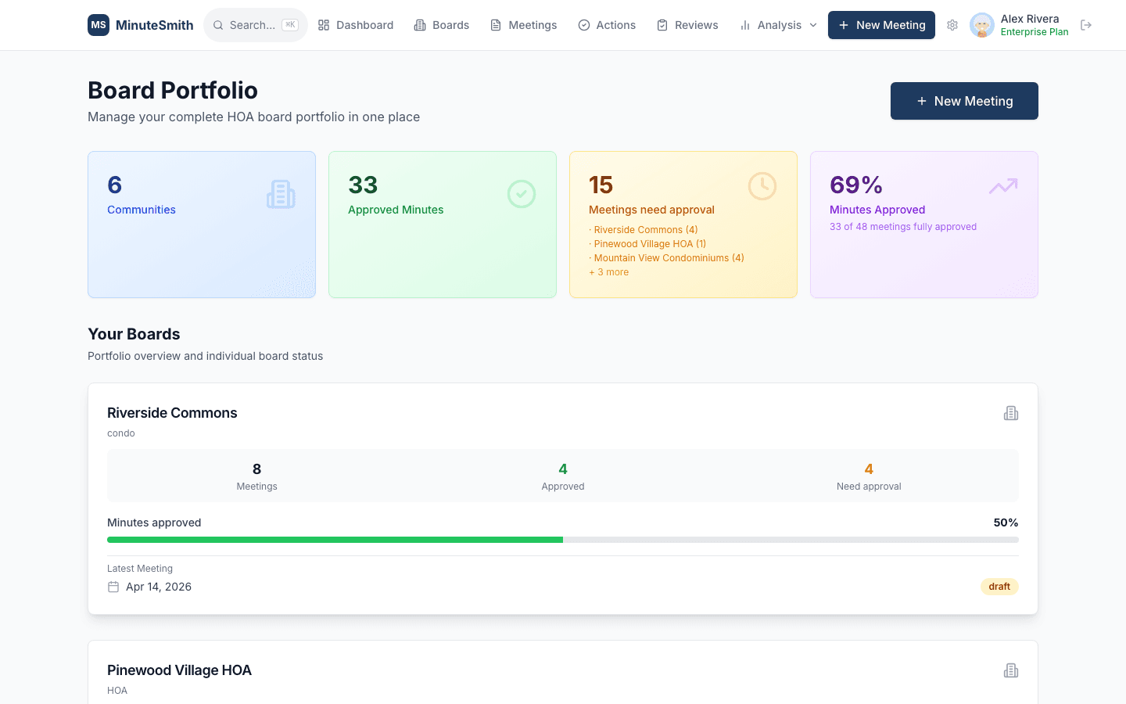Open the settings gear icon
This screenshot has width=1126, height=704.
[952, 25]
